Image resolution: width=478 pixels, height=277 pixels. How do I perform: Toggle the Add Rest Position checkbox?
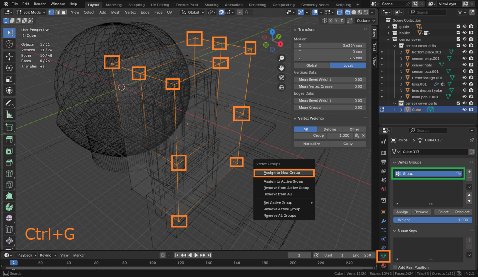click(x=395, y=267)
